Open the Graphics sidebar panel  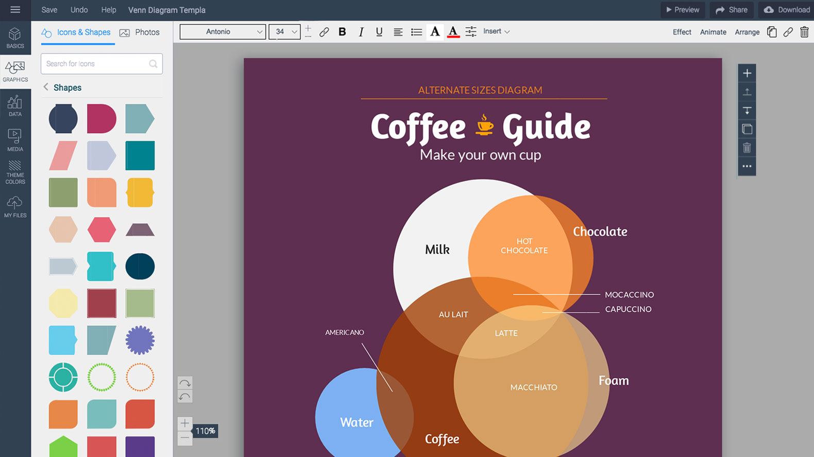point(15,71)
